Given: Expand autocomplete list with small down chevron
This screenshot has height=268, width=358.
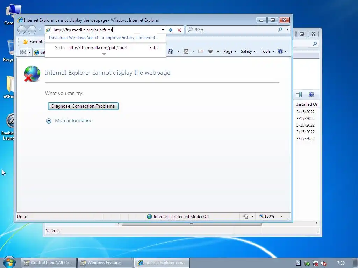Looking at the screenshot, I should point(104,54).
